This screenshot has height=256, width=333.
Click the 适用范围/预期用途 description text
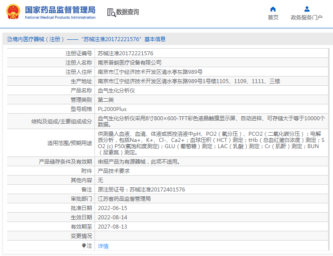(211, 143)
